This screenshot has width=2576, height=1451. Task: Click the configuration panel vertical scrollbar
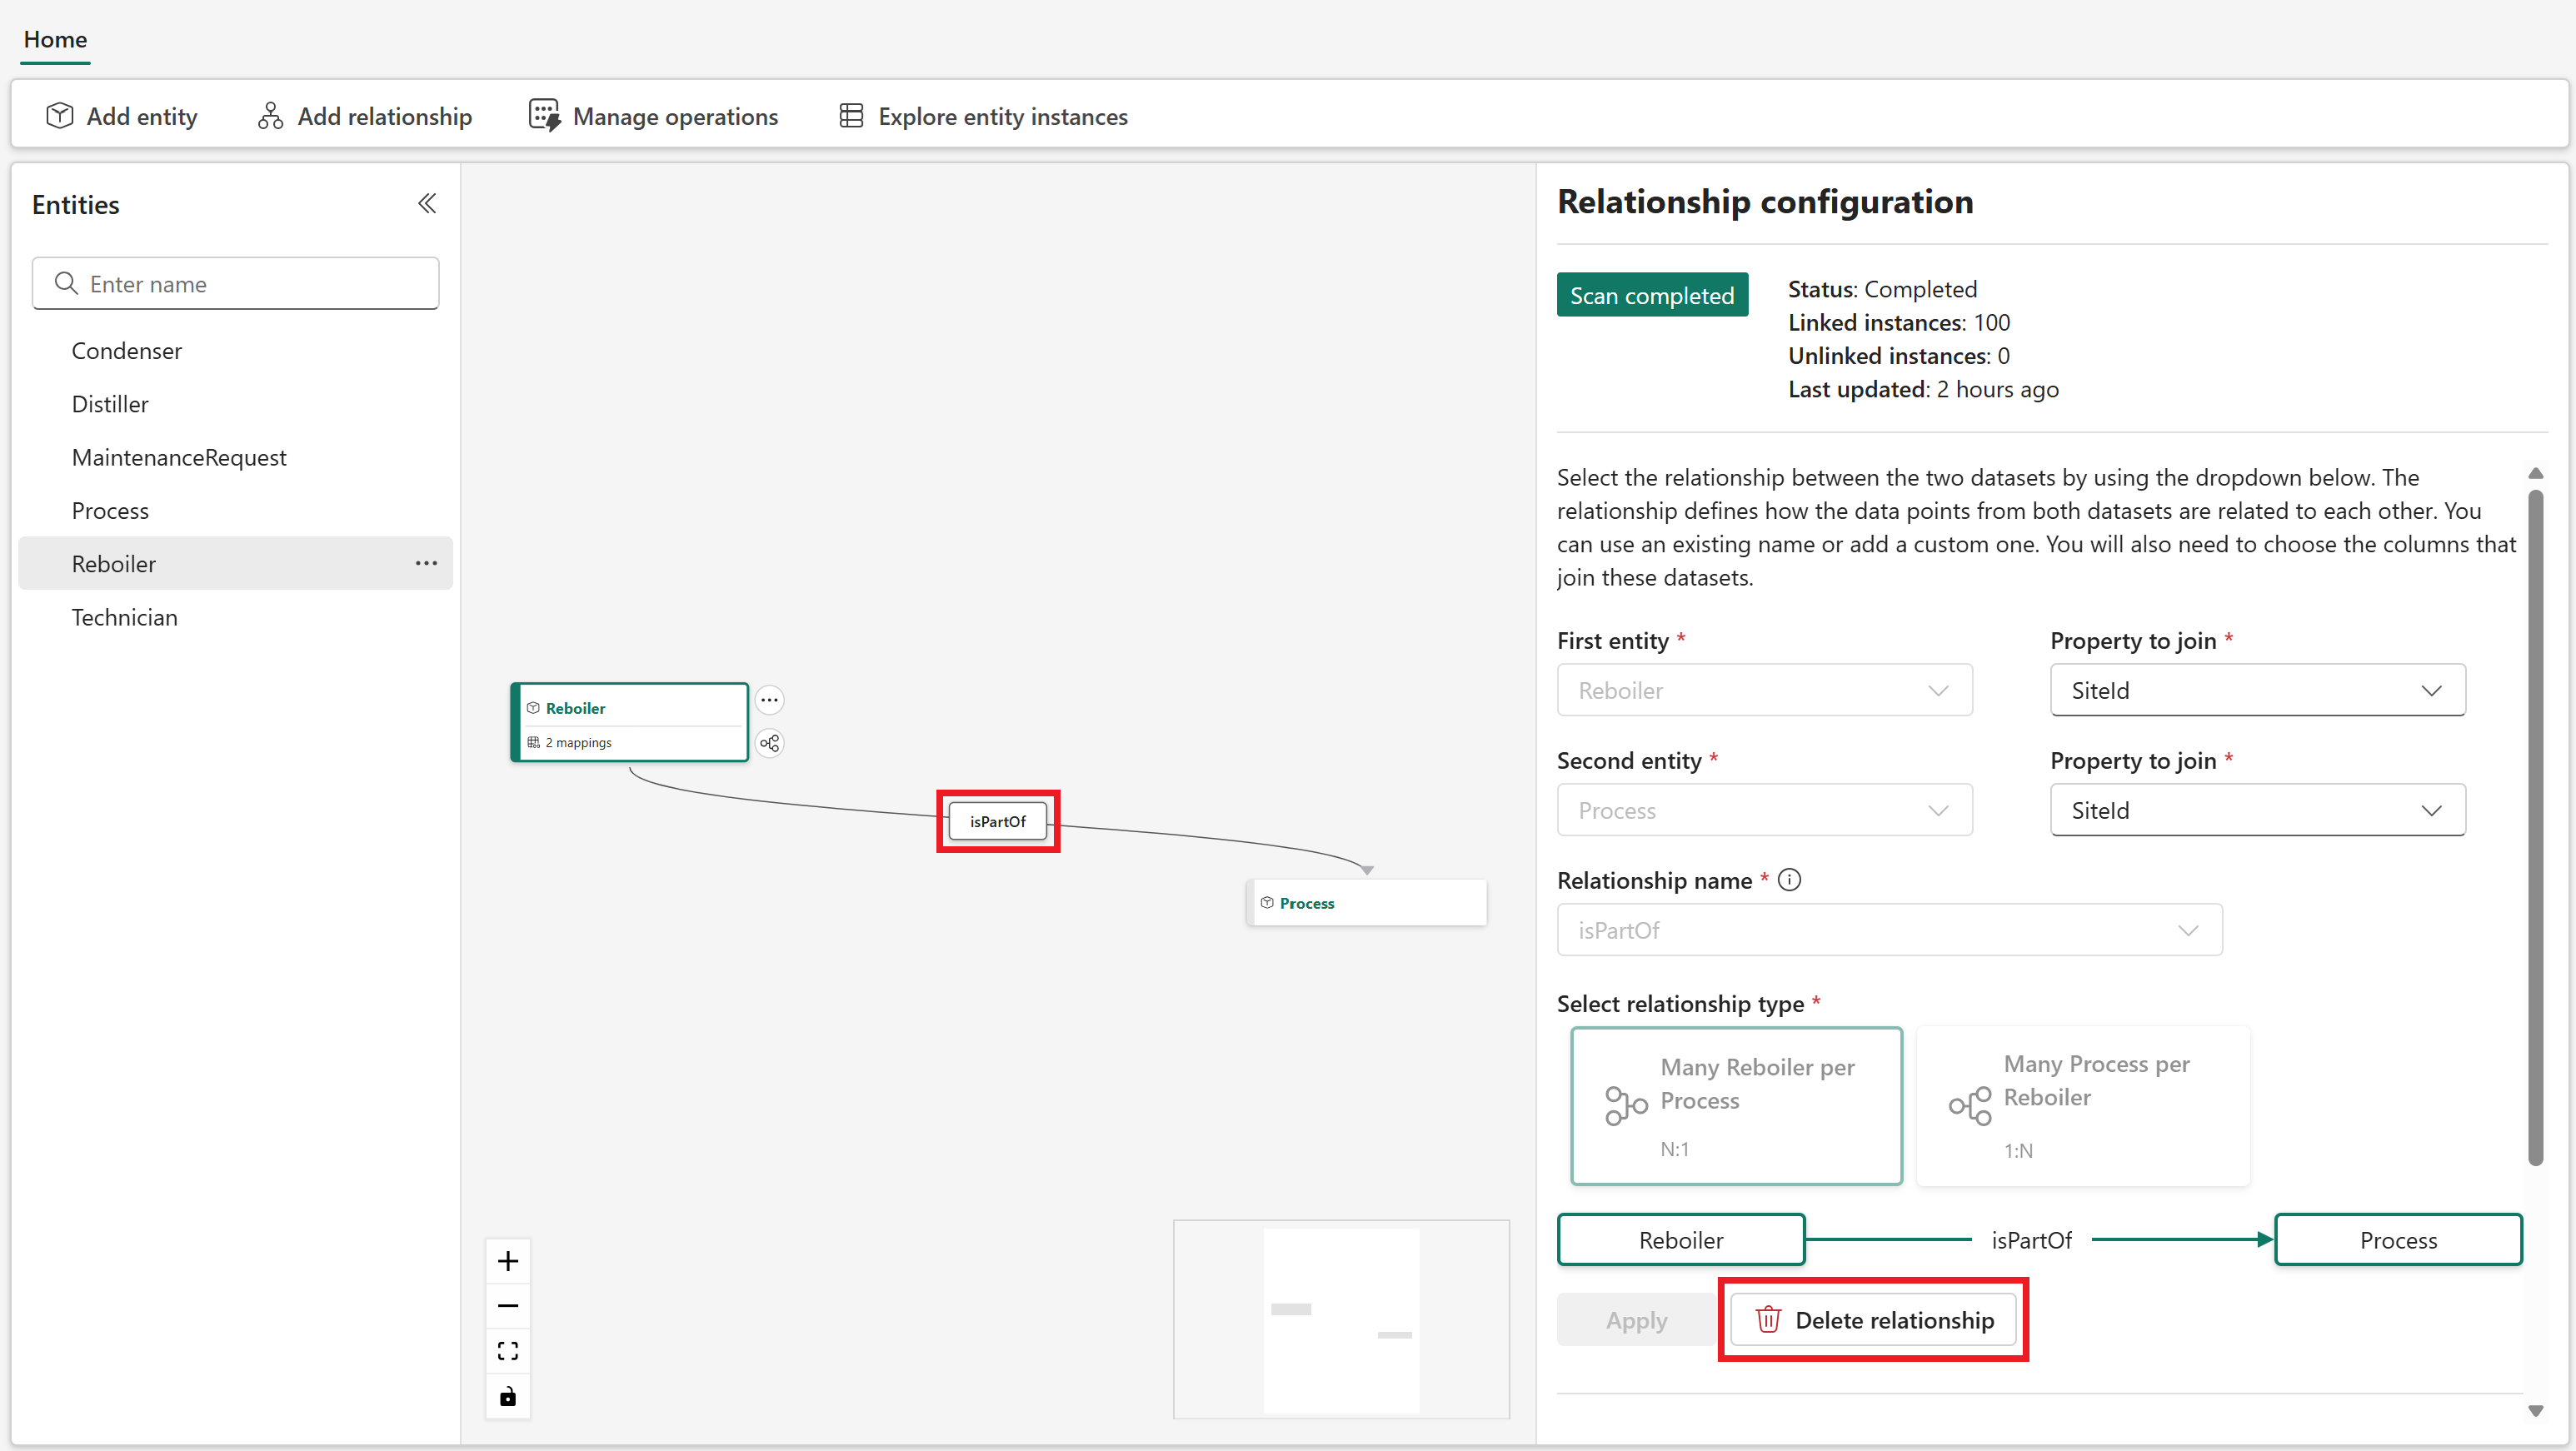tap(2535, 827)
